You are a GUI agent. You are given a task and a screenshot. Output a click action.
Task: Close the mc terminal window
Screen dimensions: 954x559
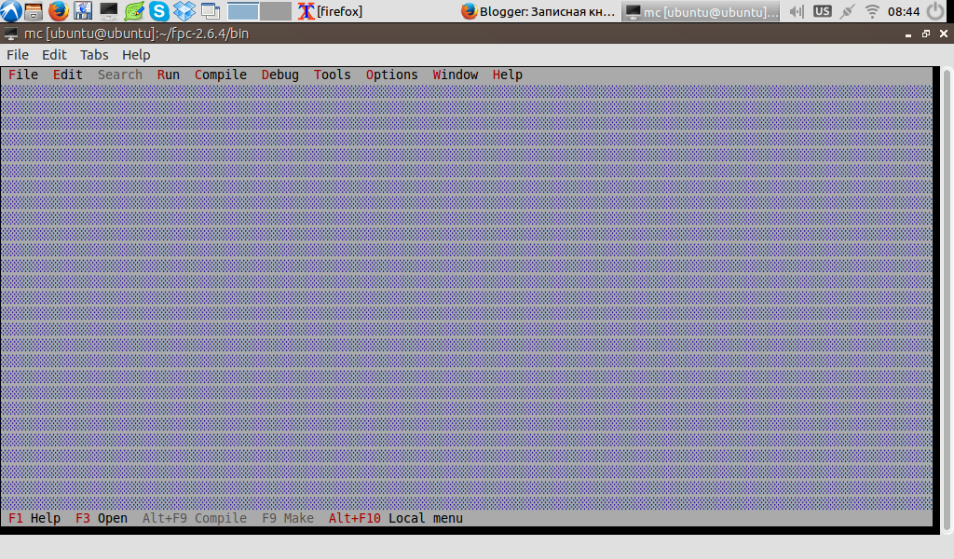coord(944,34)
